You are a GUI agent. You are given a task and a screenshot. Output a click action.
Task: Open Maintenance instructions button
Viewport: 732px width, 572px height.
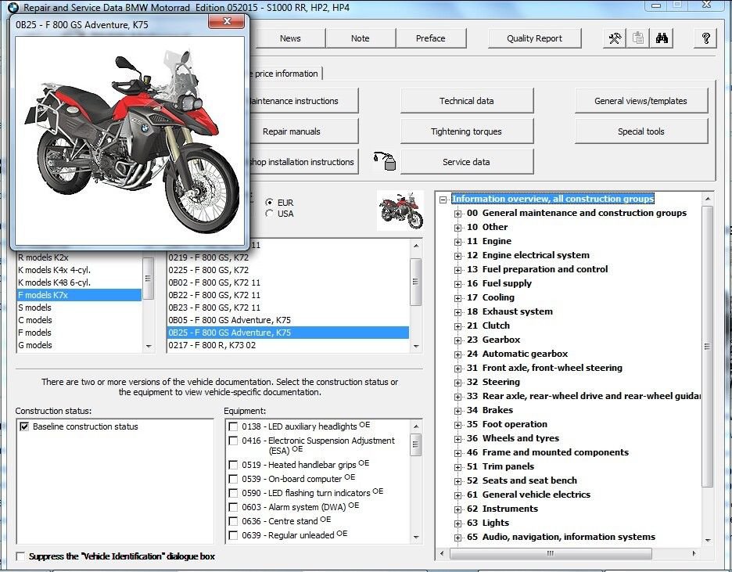303,101
